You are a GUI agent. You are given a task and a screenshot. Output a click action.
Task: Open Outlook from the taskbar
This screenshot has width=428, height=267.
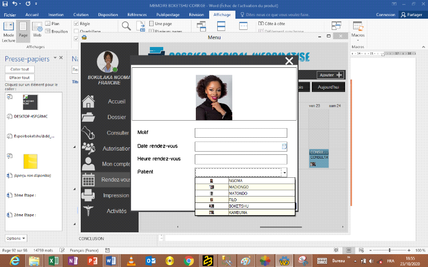(150, 261)
